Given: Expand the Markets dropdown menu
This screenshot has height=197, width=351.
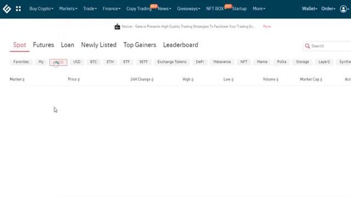Looking at the screenshot, I should pyautogui.click(x=68, y=9).
